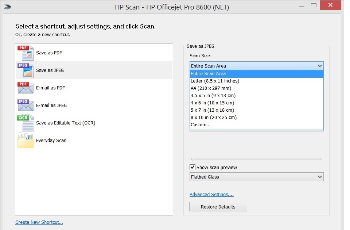Choose 5 x 7 in scan size

point(256,110)
